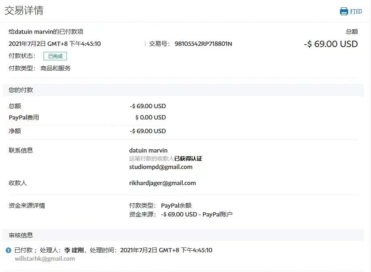371x272 pixels.
Task: Click the 您的付款 section header
Action: coord(21,90)
